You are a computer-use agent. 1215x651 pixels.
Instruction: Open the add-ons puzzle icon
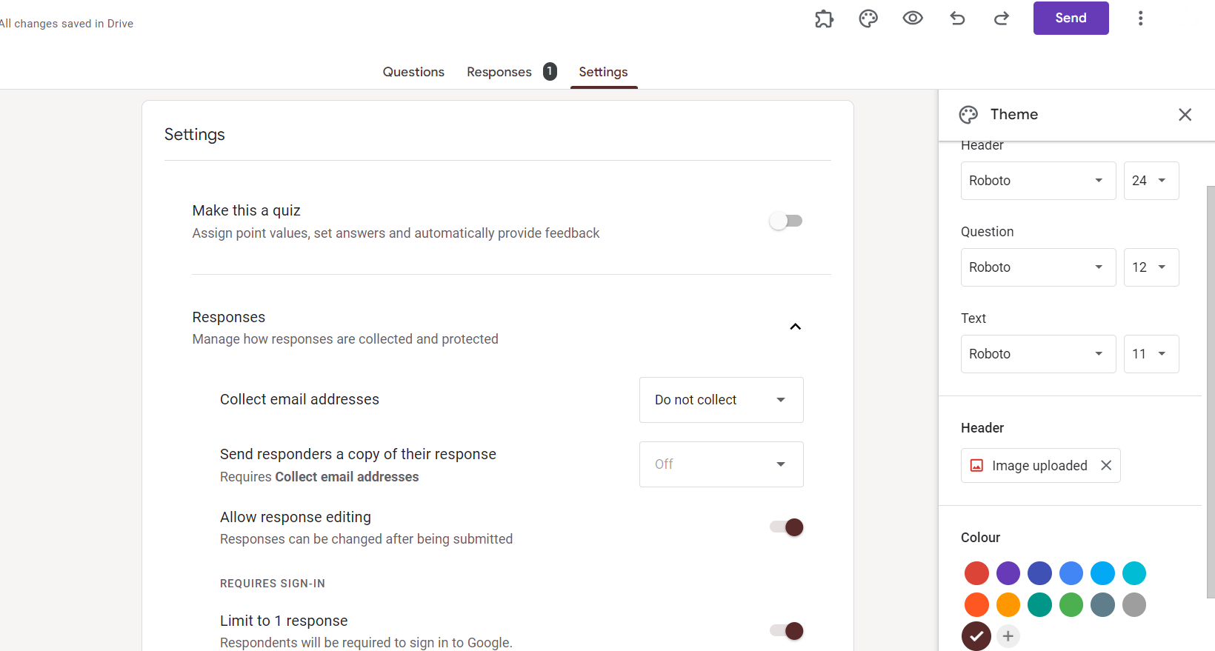coord(824,19)
